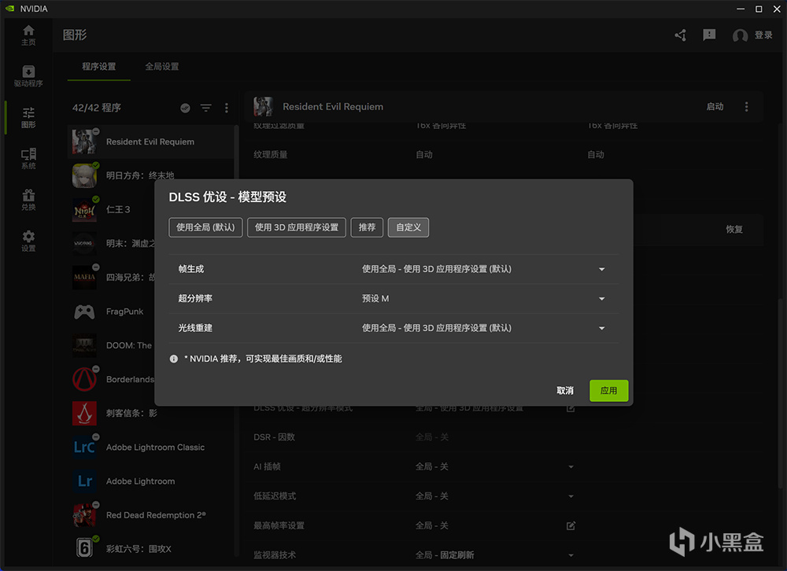Image resolution: width=787 pixels, height=571 pixels.
Task: Click the feedback icon in header
Action: tap(709, 35)
